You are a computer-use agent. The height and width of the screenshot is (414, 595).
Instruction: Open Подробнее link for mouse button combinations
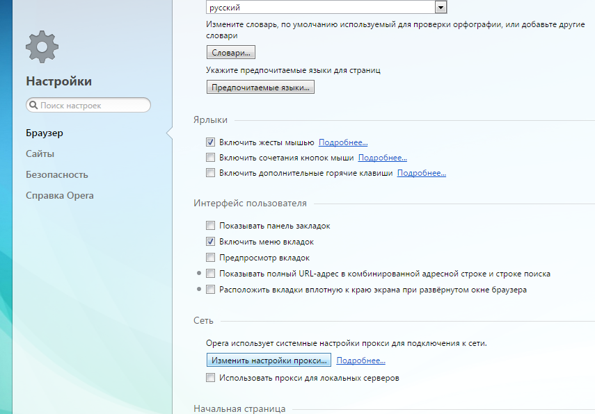[383, 158]
